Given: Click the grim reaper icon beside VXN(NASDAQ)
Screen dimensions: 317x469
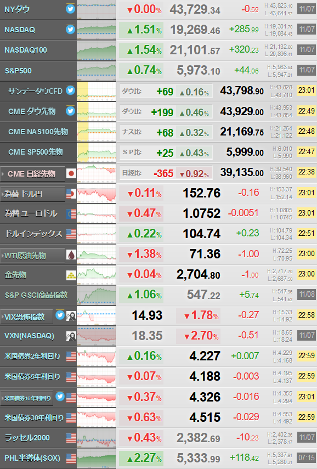Looking at the screenshot, I should 71,336.
